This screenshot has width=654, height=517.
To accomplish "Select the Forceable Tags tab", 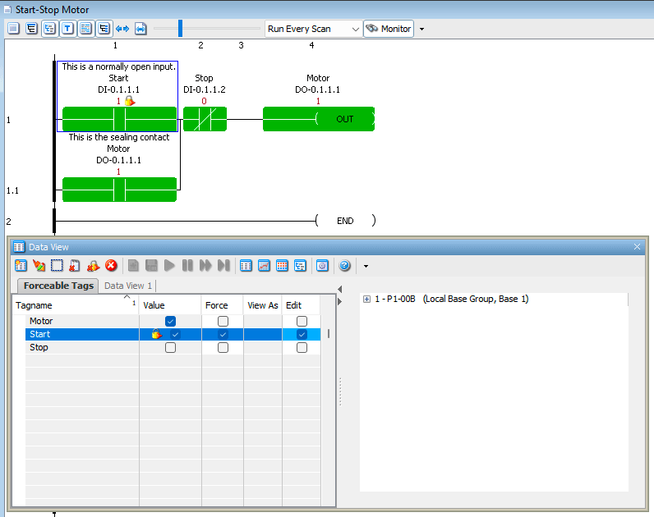I will tap(56, 286).
